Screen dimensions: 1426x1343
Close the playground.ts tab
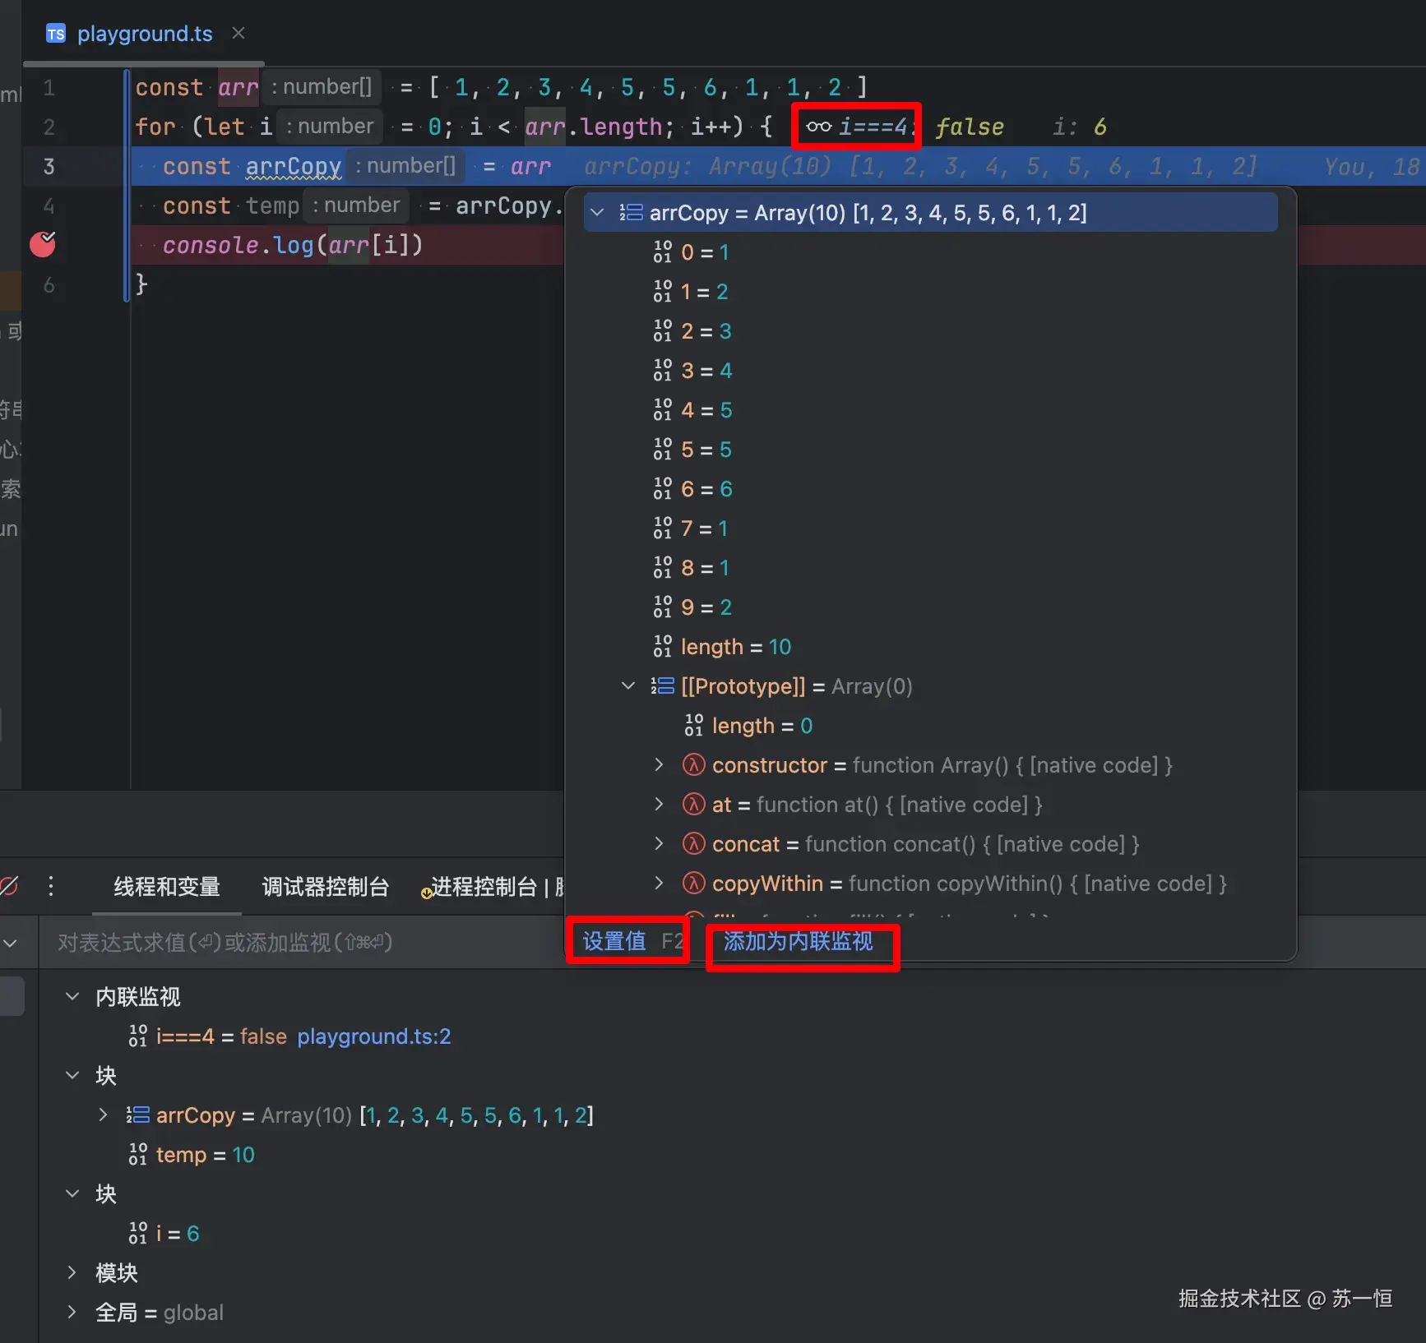click(x=238, y=34)
